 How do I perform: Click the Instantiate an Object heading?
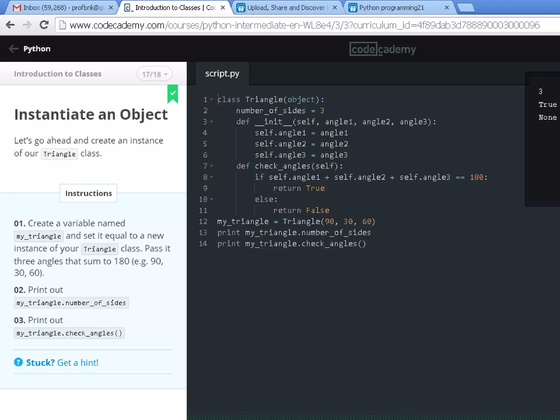pos(91,114)
